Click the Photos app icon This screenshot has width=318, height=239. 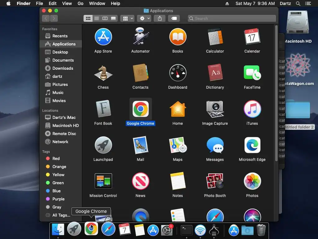252,181
